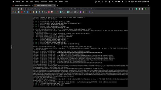
Task: Go forward to the next page
Action: tap(16, 9)
